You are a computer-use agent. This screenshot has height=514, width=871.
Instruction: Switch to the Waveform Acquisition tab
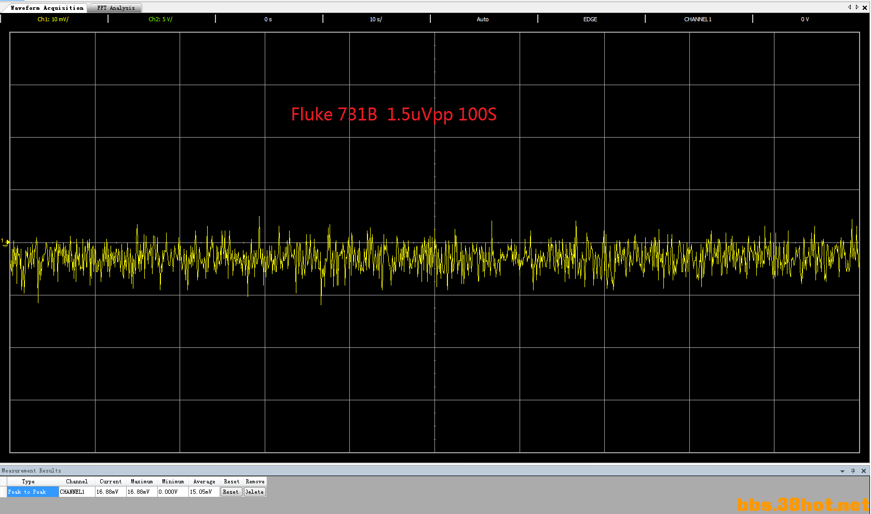[47, 8]
